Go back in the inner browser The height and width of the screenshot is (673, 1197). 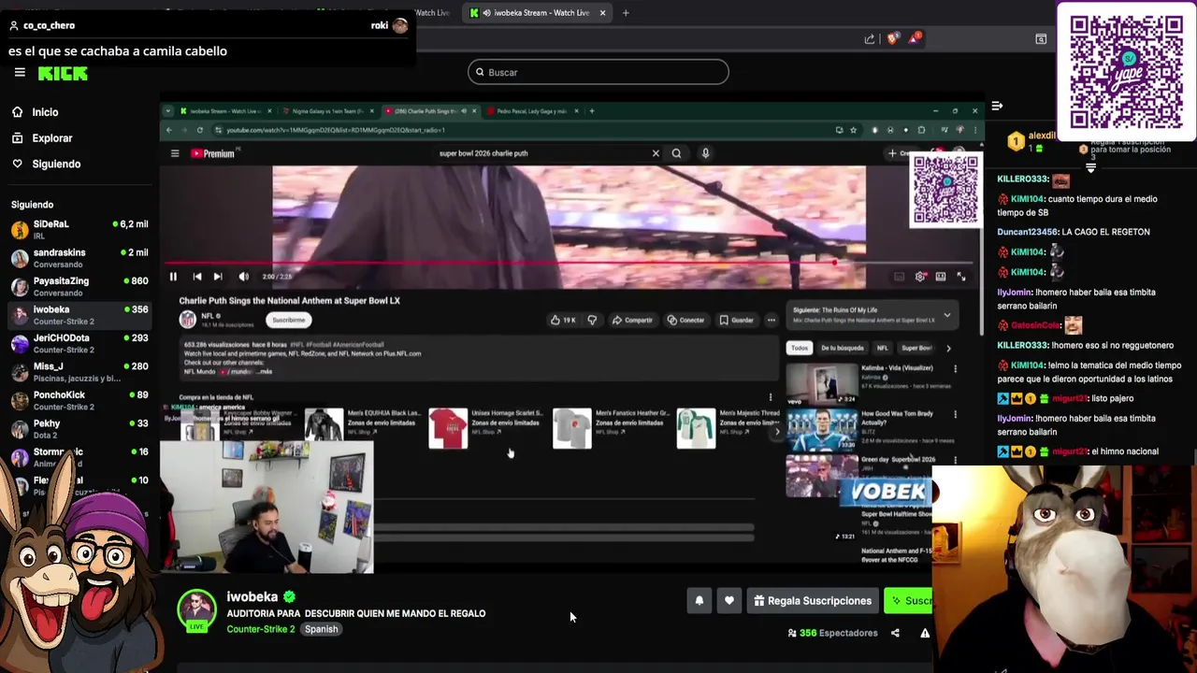click(169, 130)
